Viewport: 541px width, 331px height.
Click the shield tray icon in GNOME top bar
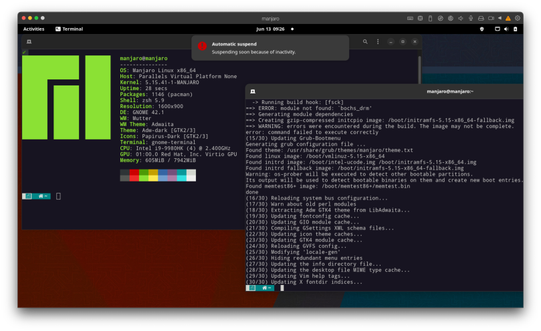click(x=482, y=29)
